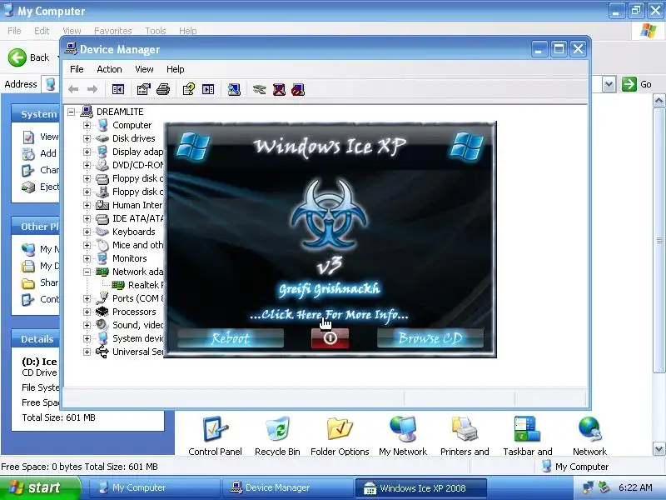
Task: Open the File menu in Device Manager
Action: [x=77, y=69]
